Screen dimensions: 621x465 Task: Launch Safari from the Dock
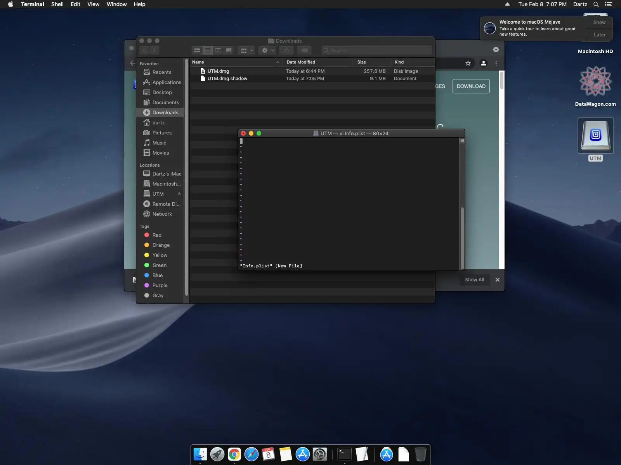coord(252,454)
